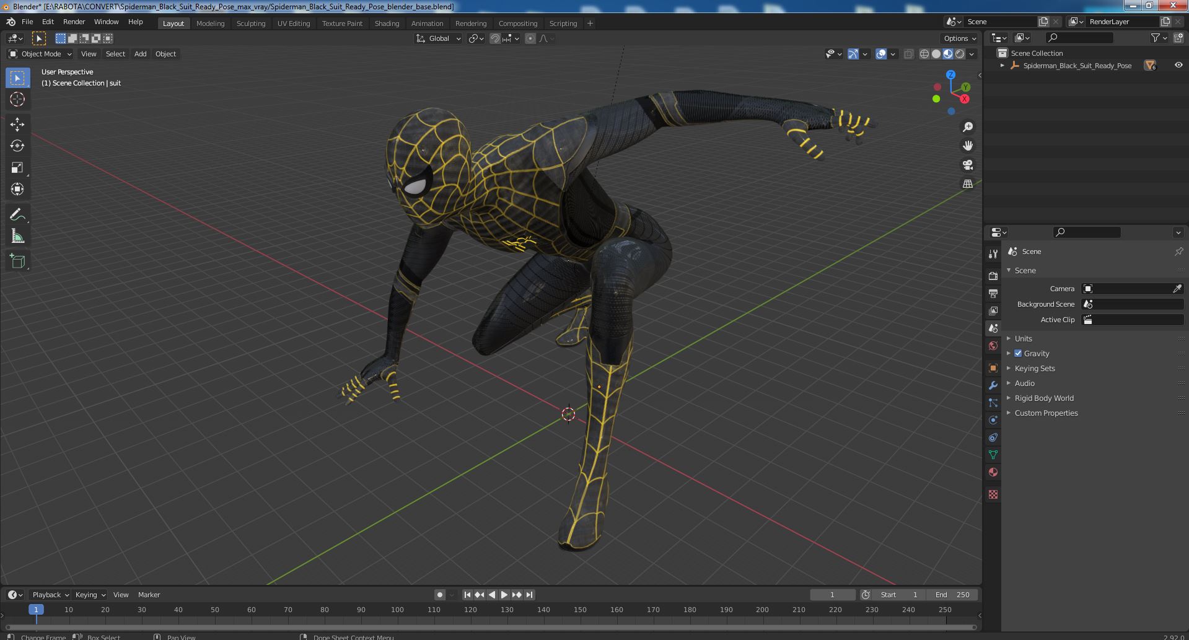Play the animation forward
The image size is (1189, 640).
504,595
